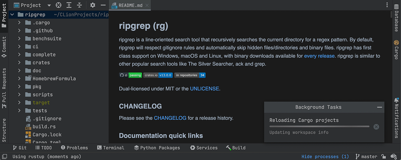Click the build.rs Rust file icon

(28, 127)
